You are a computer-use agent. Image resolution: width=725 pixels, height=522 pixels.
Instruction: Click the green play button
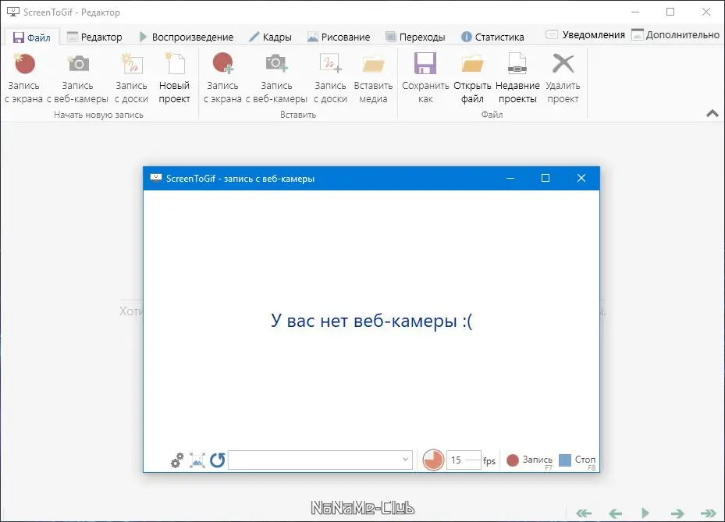645,513
